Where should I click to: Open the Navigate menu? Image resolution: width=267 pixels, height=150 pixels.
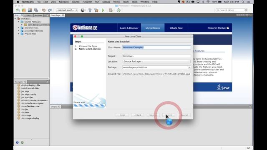64,2
